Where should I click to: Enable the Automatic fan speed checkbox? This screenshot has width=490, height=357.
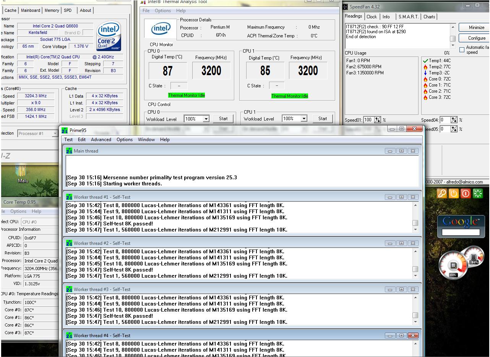[x=462, y=50]
